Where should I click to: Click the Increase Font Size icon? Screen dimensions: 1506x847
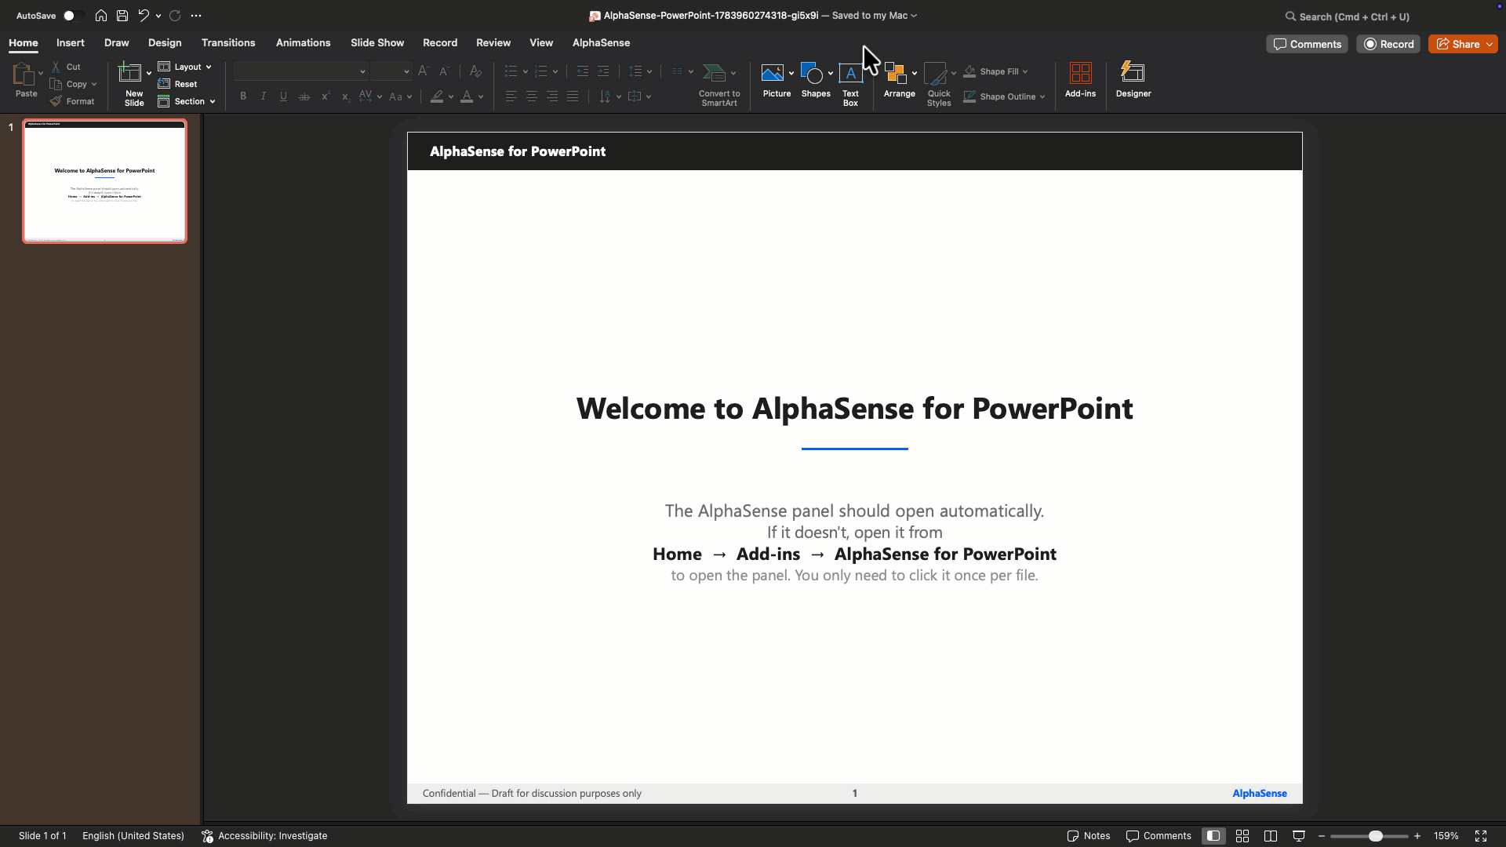pos(424,71)
